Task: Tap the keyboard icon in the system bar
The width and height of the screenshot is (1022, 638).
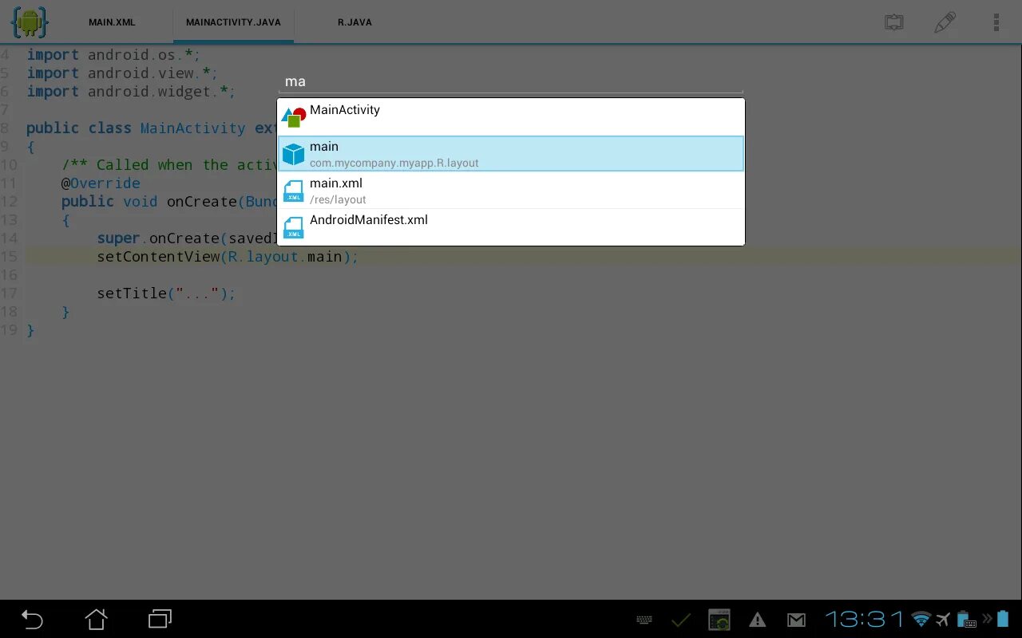Action: pyautogui.click(x=645, y=620)
